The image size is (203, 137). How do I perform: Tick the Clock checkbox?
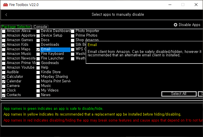point(4,90)
